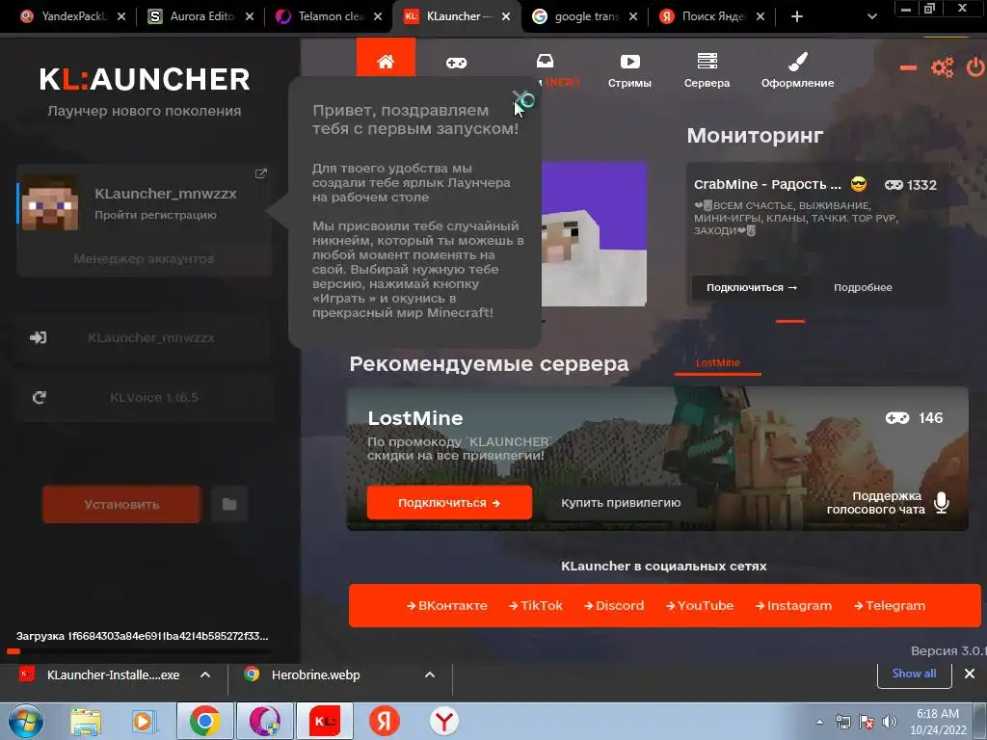
Task: Open Подробнее for CrabMine server
Action: [x=863, y=287]
